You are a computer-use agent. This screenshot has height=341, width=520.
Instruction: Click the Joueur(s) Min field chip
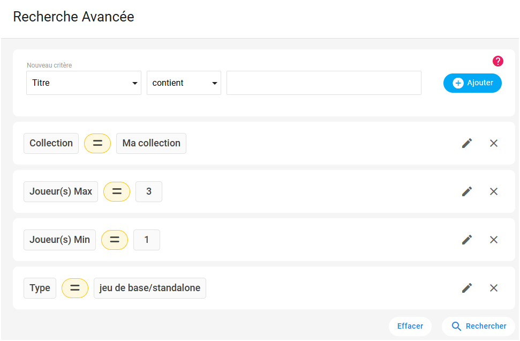(x=59, y=240)
